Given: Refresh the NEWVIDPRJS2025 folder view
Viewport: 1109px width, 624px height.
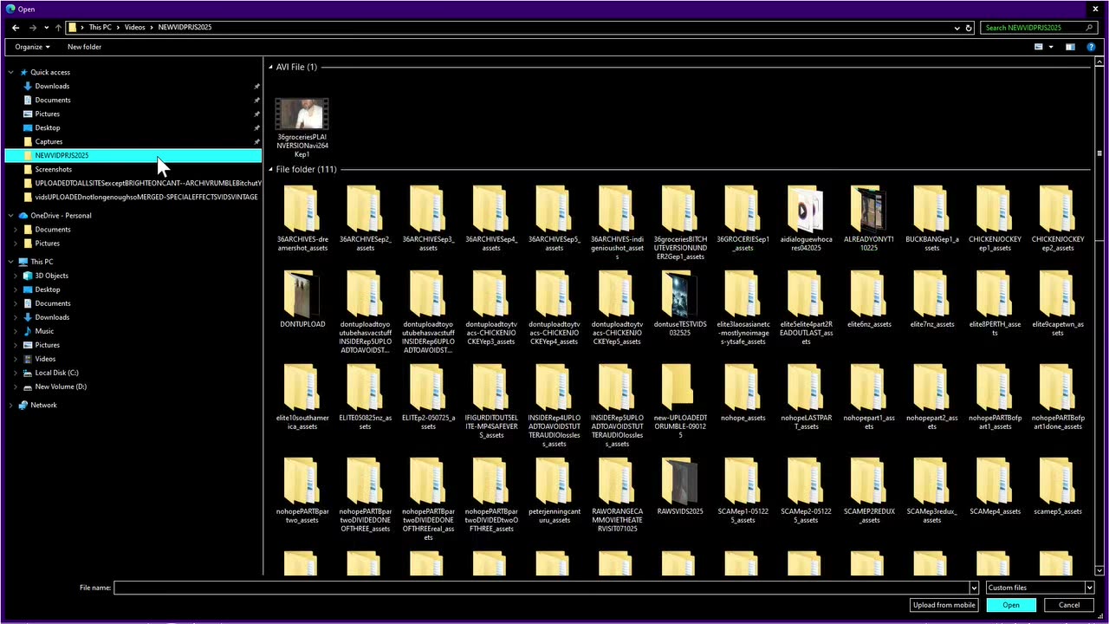Looking at the screenshot, I should point(969,28).
